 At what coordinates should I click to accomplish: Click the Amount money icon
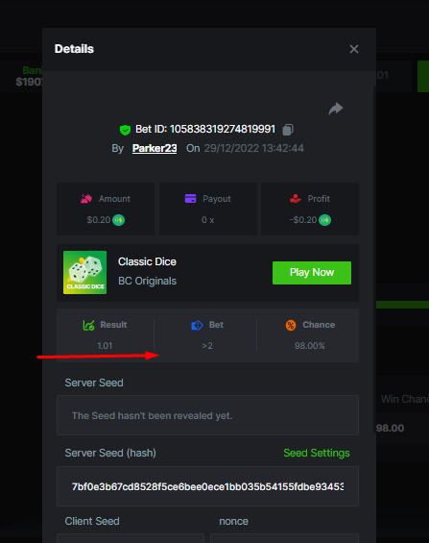coord(86,199)
